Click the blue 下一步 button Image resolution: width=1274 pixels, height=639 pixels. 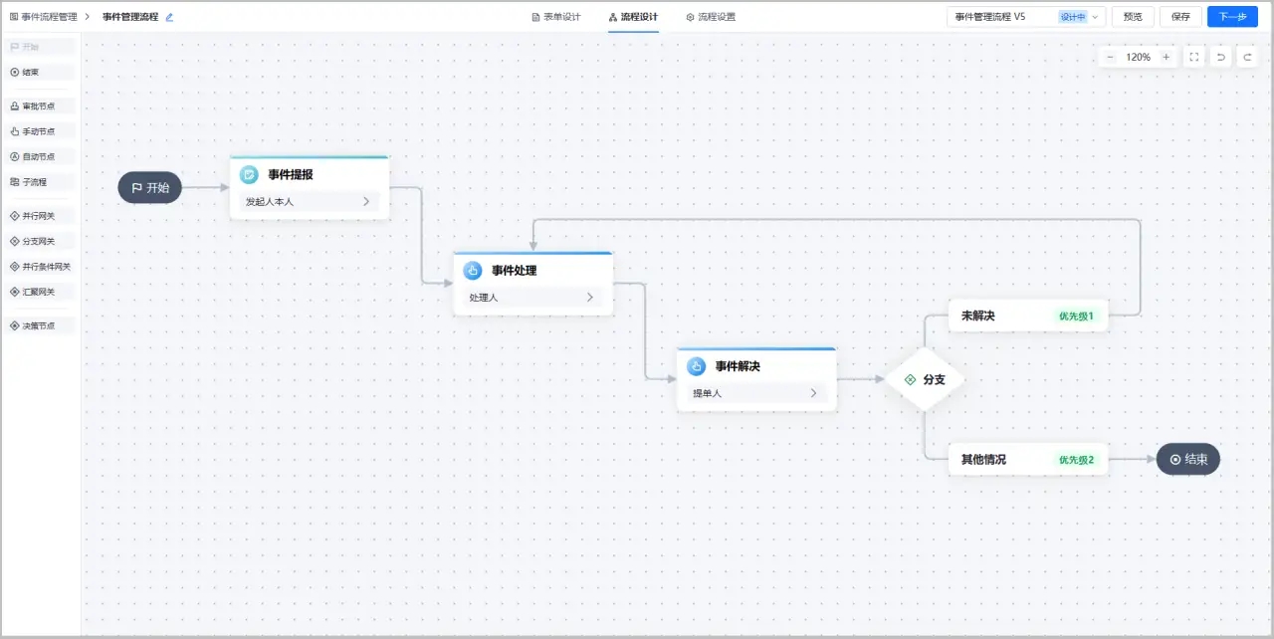[x=1232, y=17]
